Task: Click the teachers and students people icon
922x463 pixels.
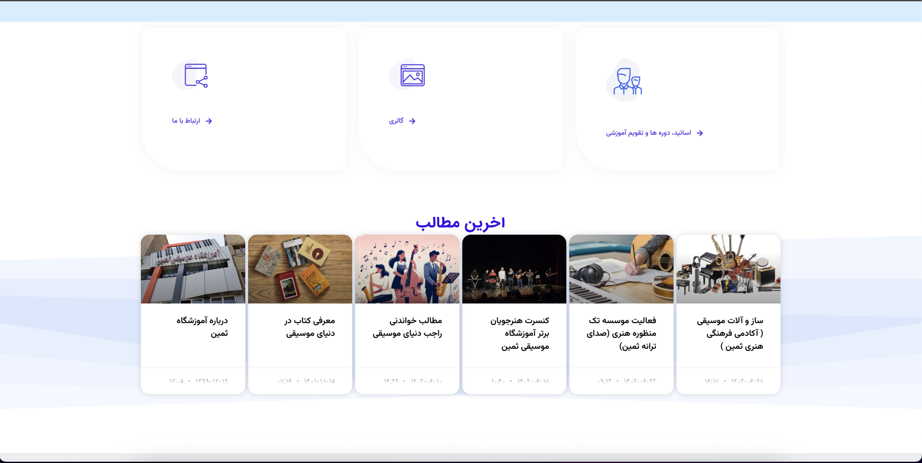Action: 628,81
